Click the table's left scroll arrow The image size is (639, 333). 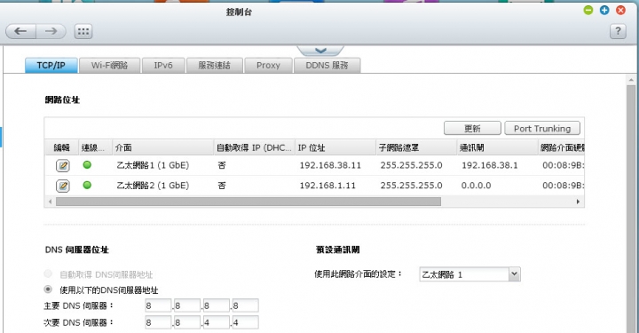pos(50,202)
